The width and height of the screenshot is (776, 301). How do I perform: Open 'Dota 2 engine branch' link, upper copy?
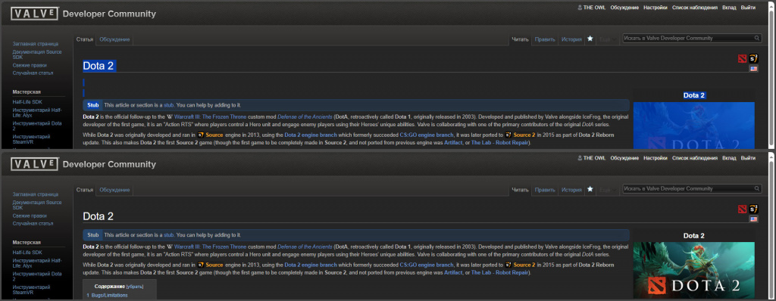(x=311, y=135)
